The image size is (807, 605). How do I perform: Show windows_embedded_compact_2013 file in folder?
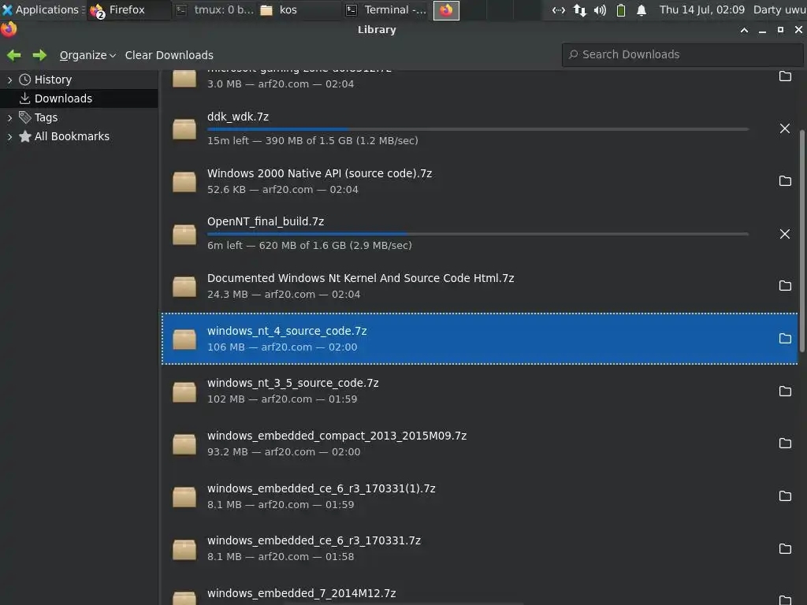click(x=785, y=443)
